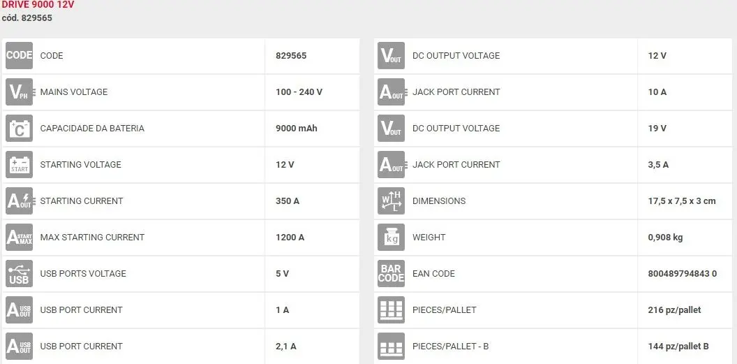Click the EAN code value 800489794843 0
This screenshot has height=364, width=737.
pyautogui.click(x=683, y=274)
